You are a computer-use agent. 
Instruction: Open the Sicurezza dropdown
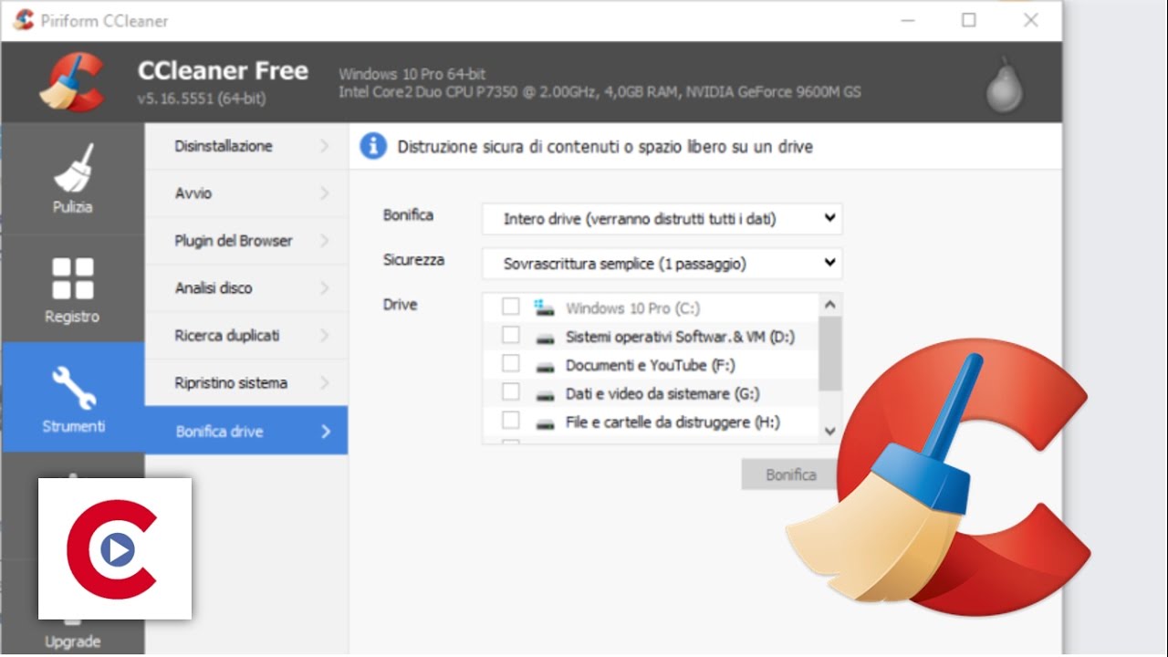click(x=662, y=264)
